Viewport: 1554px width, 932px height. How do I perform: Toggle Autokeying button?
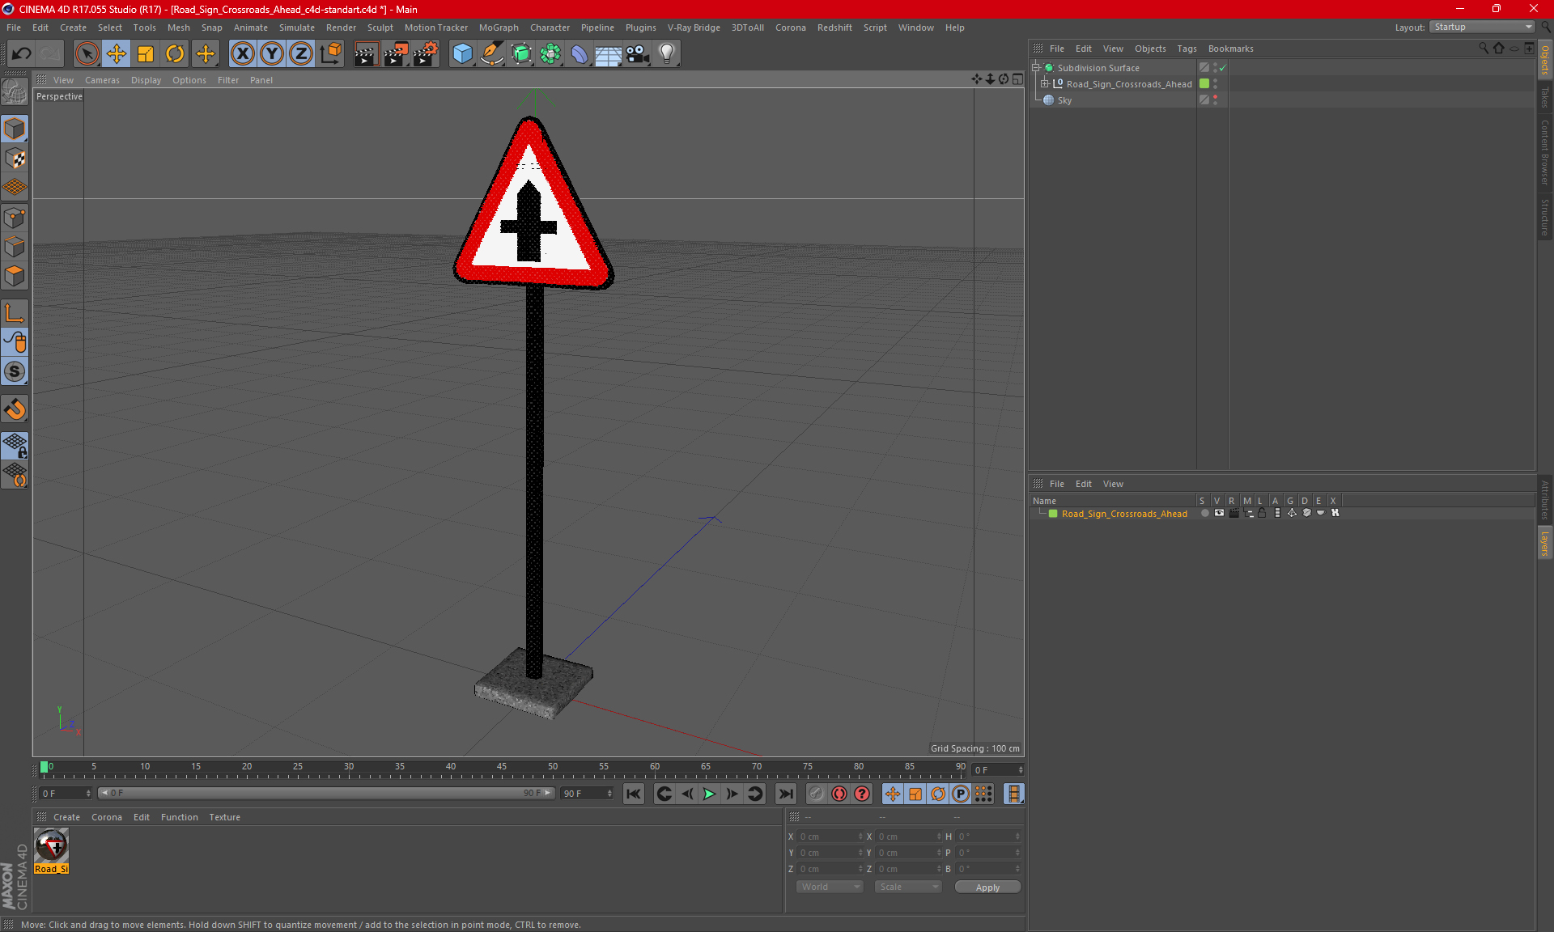839,794
